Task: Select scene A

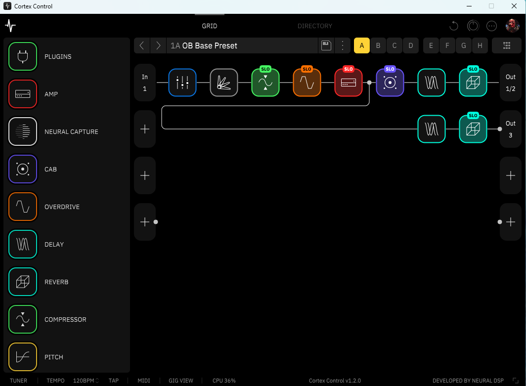Action: (x=362, y=45)
